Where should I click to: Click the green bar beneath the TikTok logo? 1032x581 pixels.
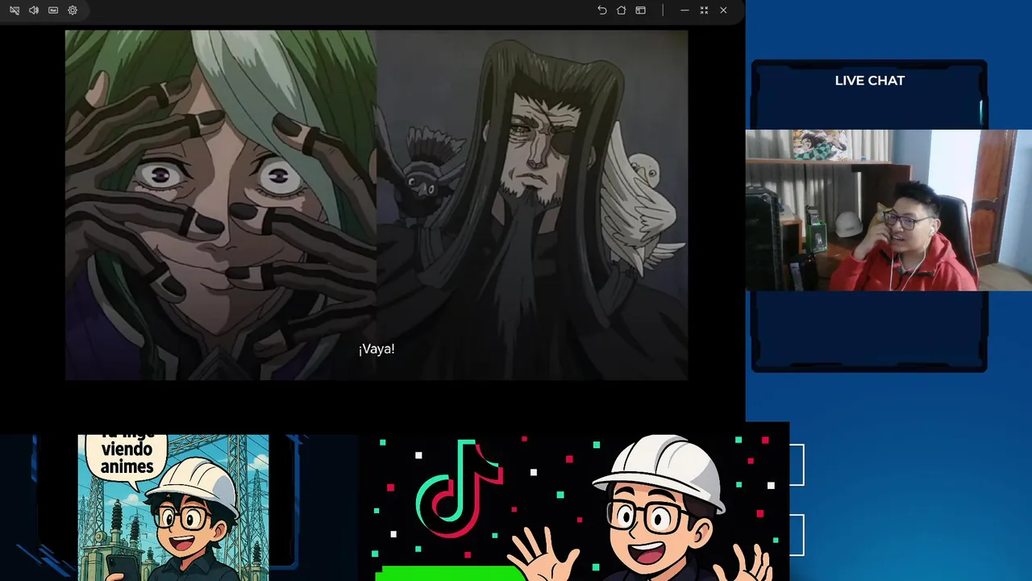point(449,574)
